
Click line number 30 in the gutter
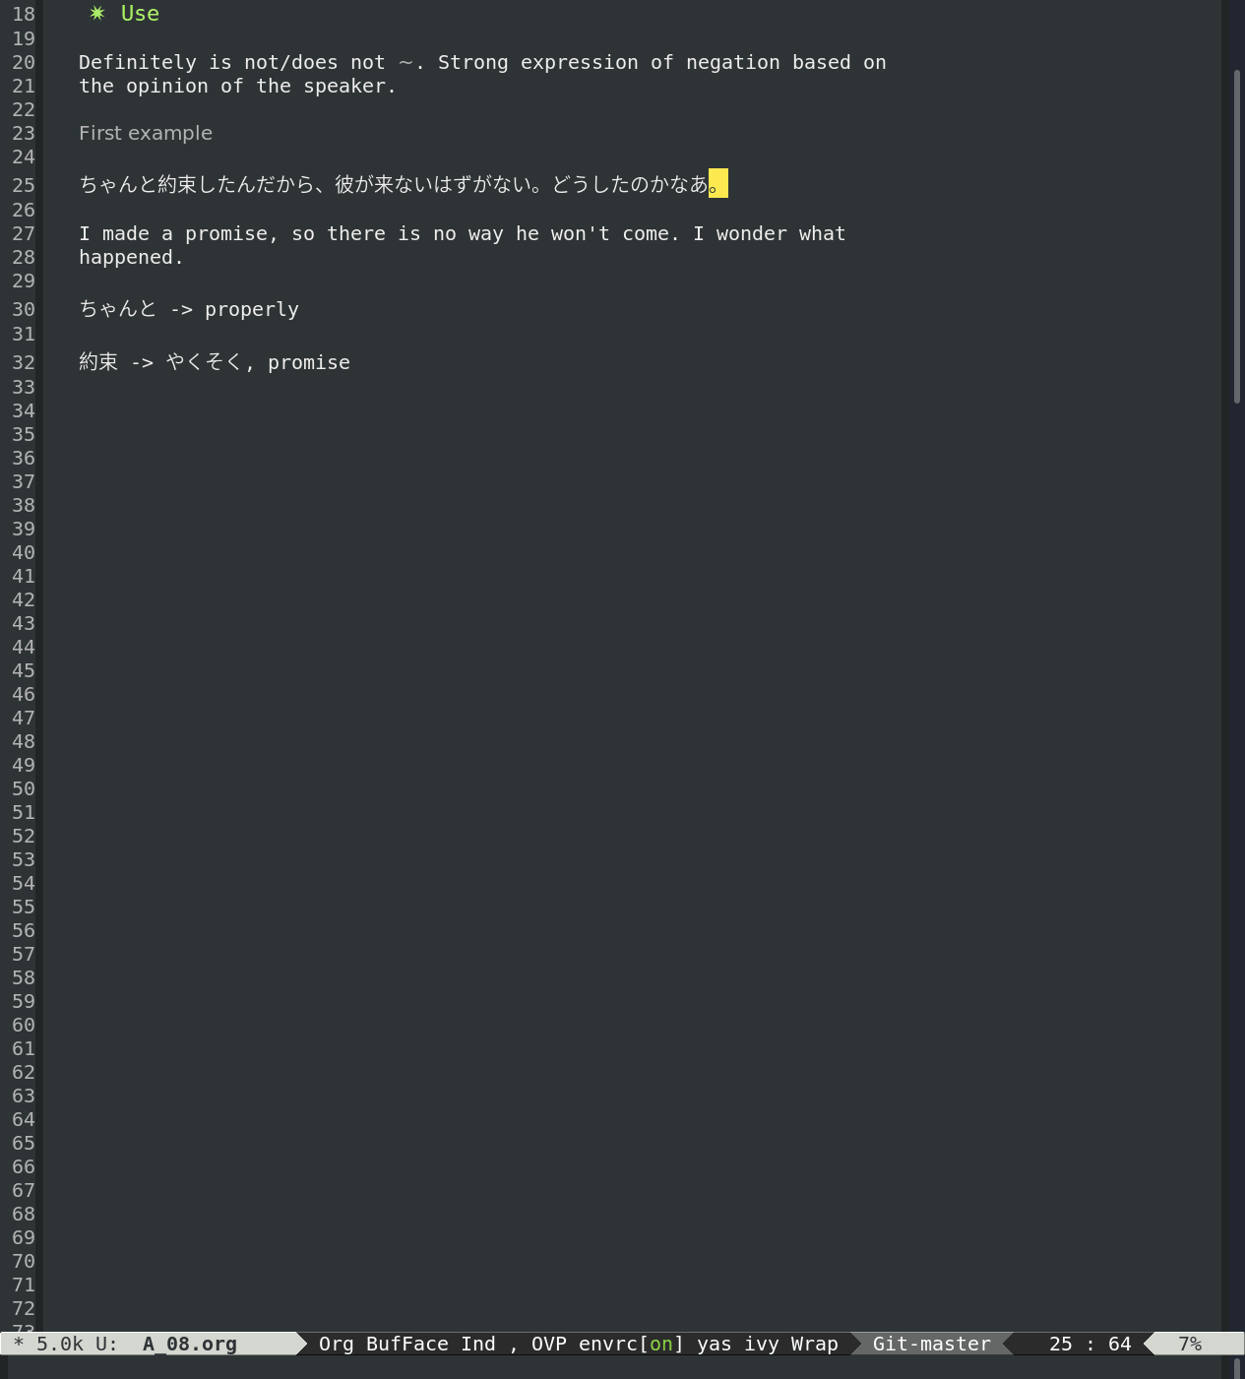click(24, 309)
